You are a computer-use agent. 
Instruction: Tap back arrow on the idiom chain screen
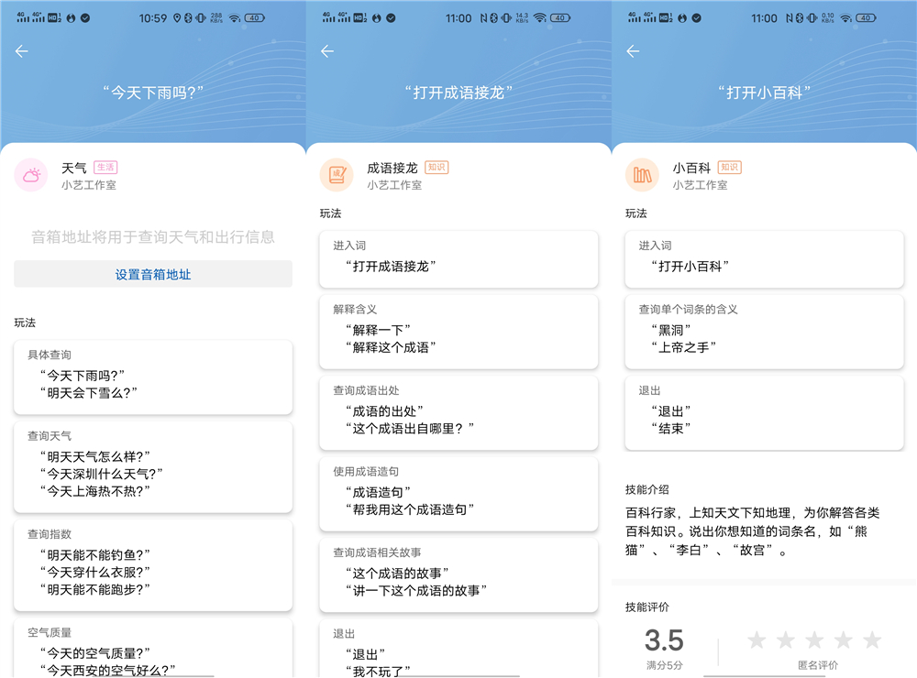tap(327, 51)
